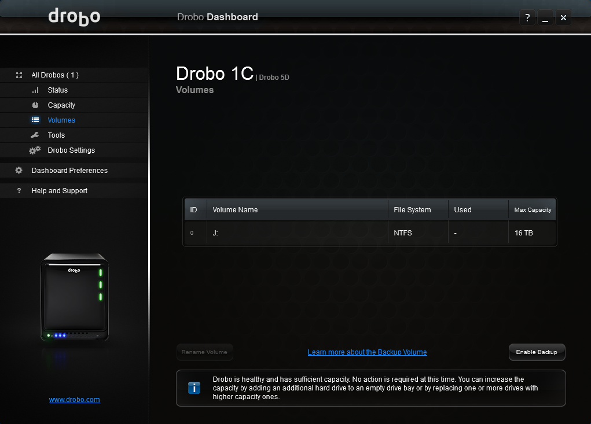Click the Tools wrench icon

coord(35,135)
